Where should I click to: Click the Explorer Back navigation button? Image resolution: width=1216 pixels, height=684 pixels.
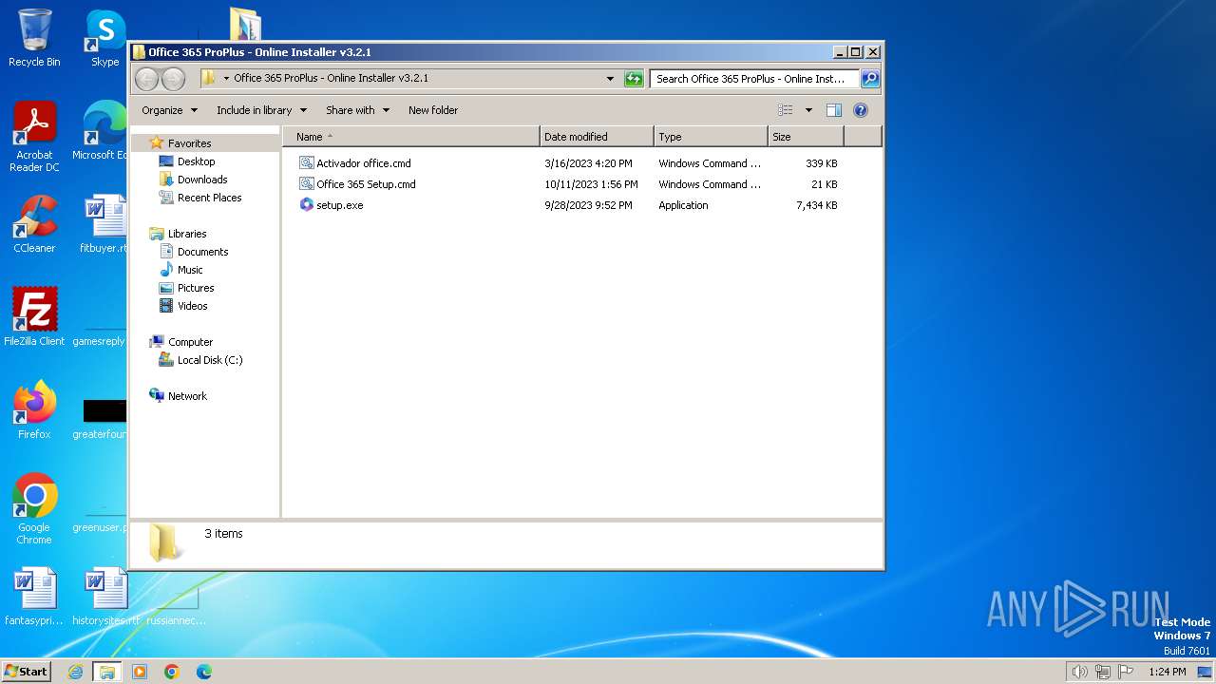point(146,79)
